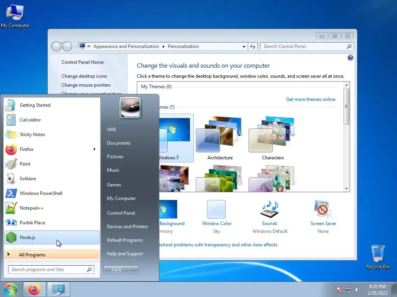Open Default Programs from Start menu
The height and width of the screenshot is (297, 397).
click(x=125, y=240)
